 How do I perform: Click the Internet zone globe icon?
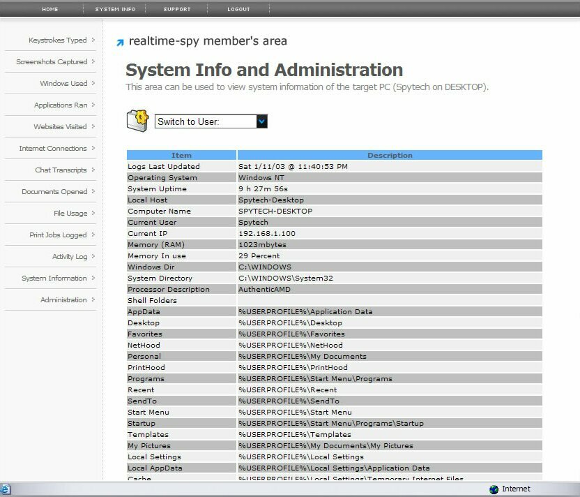coord(494,489)
